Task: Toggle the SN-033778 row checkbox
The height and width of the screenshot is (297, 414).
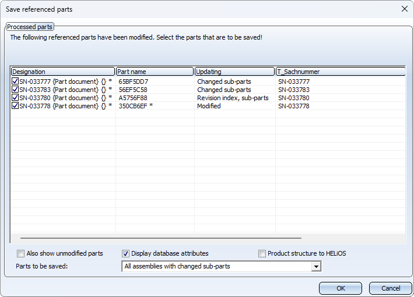Action: (15, 105)
